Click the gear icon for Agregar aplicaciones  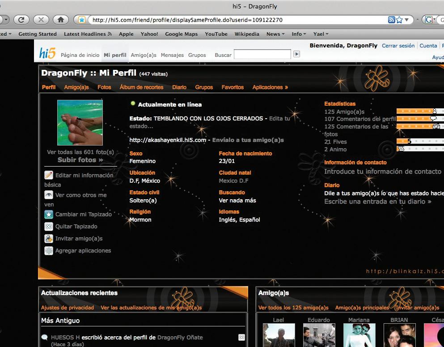coord(49,251)
